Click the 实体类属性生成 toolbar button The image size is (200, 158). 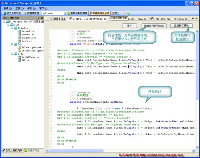pyautogui.click(x=99, y=13)
